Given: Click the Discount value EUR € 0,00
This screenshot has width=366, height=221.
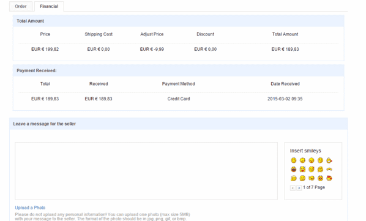Looking at the screenshot, I should 206,49.
